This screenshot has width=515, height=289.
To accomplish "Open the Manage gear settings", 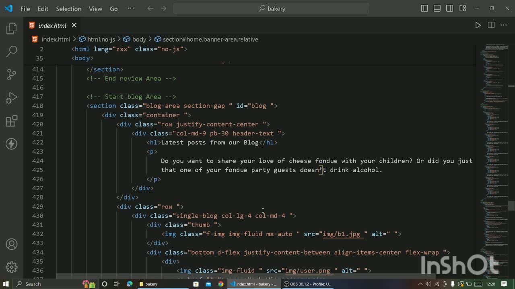I will pos(12,267).
